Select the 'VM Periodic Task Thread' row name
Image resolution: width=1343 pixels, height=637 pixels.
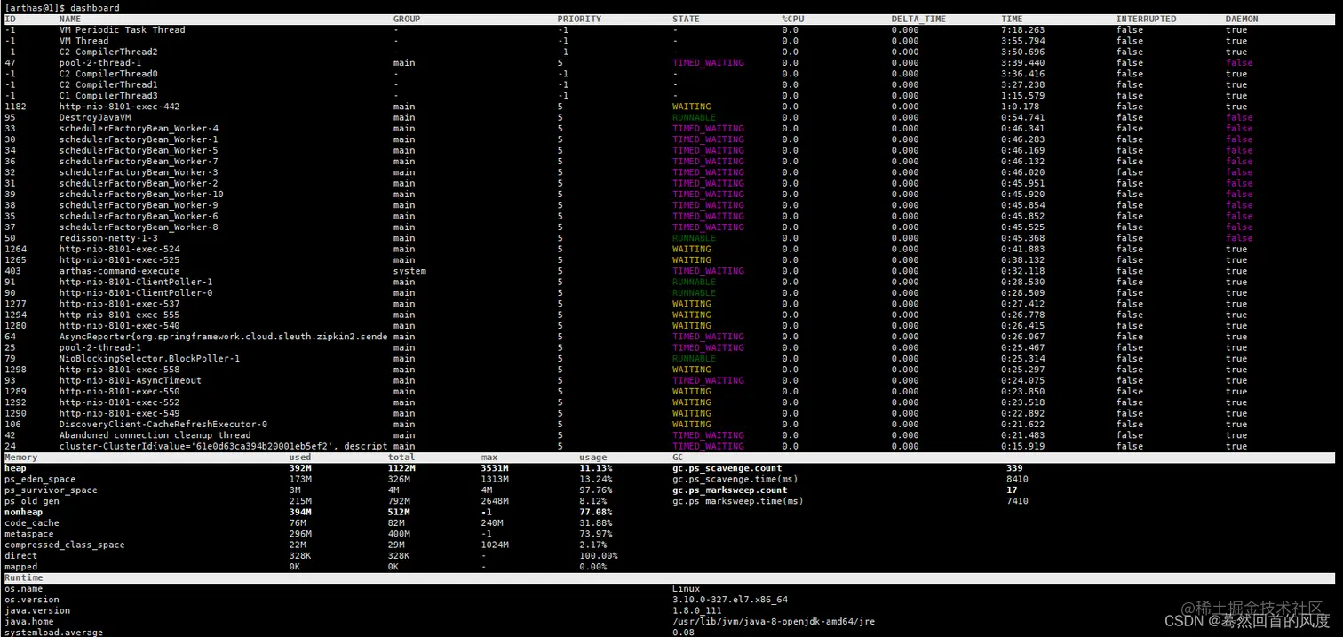tap(123, 30)
